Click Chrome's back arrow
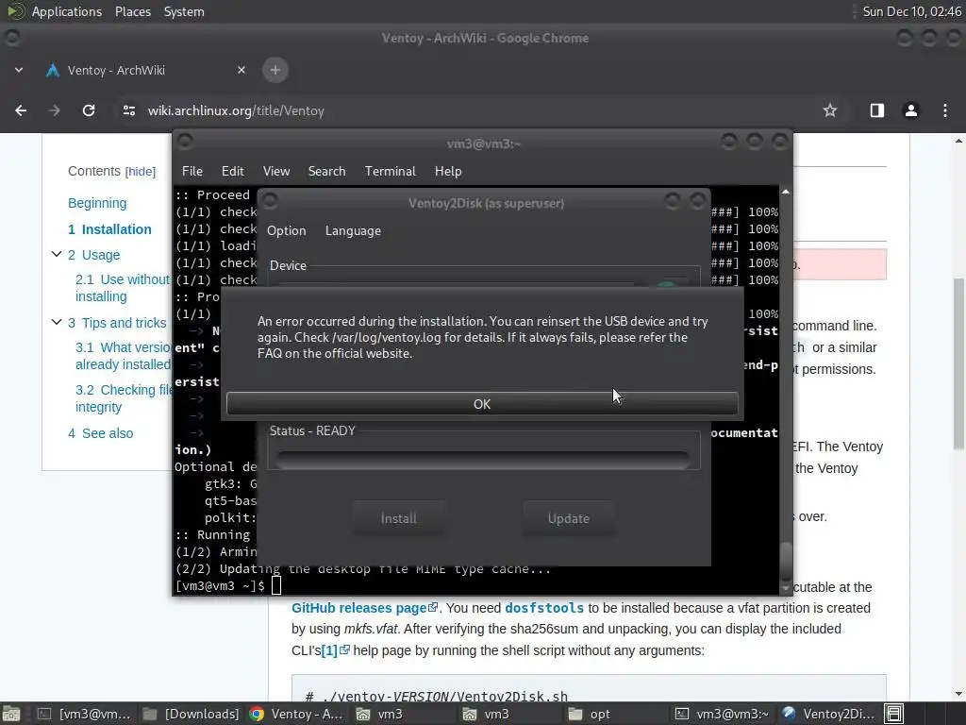Screen dimensions: 966x725 [21, 110]
